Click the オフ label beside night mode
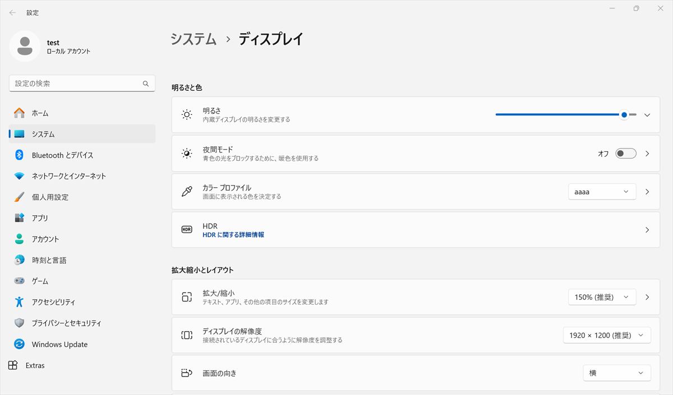The width and height of the screenshot is (673, 395). coord(603,154)
